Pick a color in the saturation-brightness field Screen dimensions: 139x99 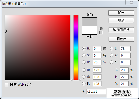[38, 48]
